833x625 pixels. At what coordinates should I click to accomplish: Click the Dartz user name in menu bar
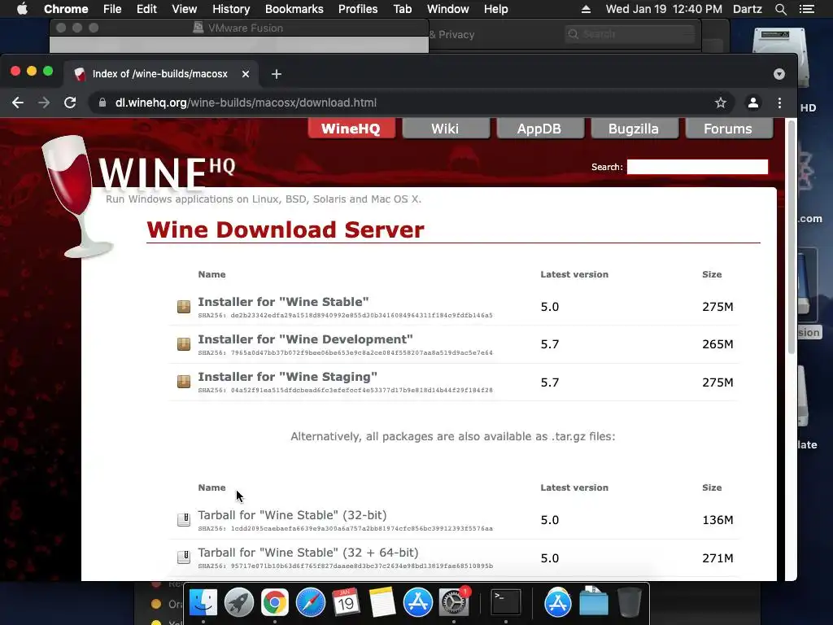(747, 9)
